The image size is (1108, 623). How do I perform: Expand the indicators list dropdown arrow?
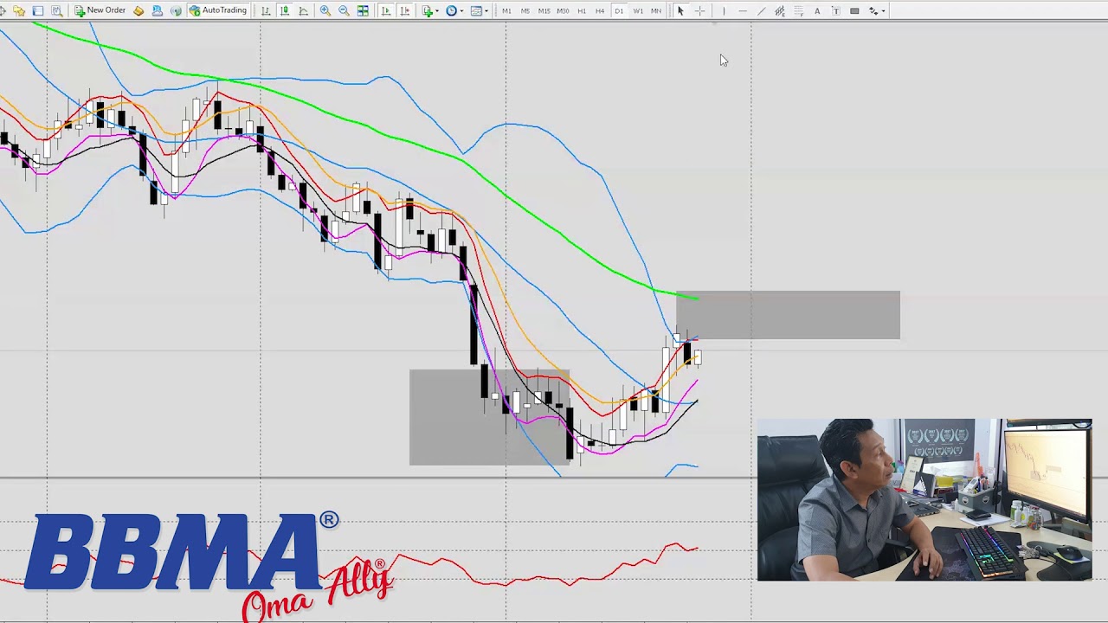pyautogui.click(x=438, y=10)
